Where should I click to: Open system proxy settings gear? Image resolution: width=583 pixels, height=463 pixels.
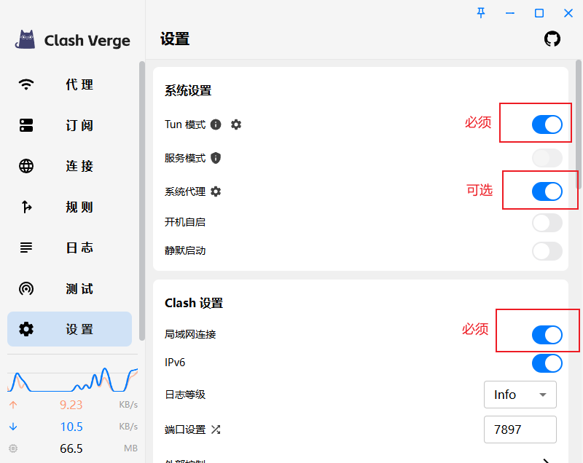pyautogui.click(x=216, y=191)
